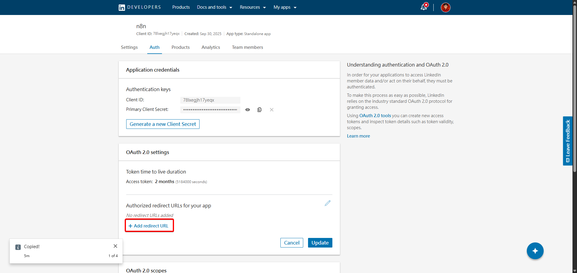The width and height of the screenshot is (577, 273).
Task: Open the notifications bell
Action: point(424,7)
